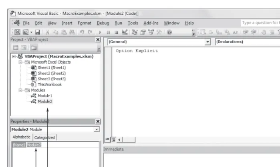
Task: Open the (General) object dropdown
Action: click(x=207, y=42)
